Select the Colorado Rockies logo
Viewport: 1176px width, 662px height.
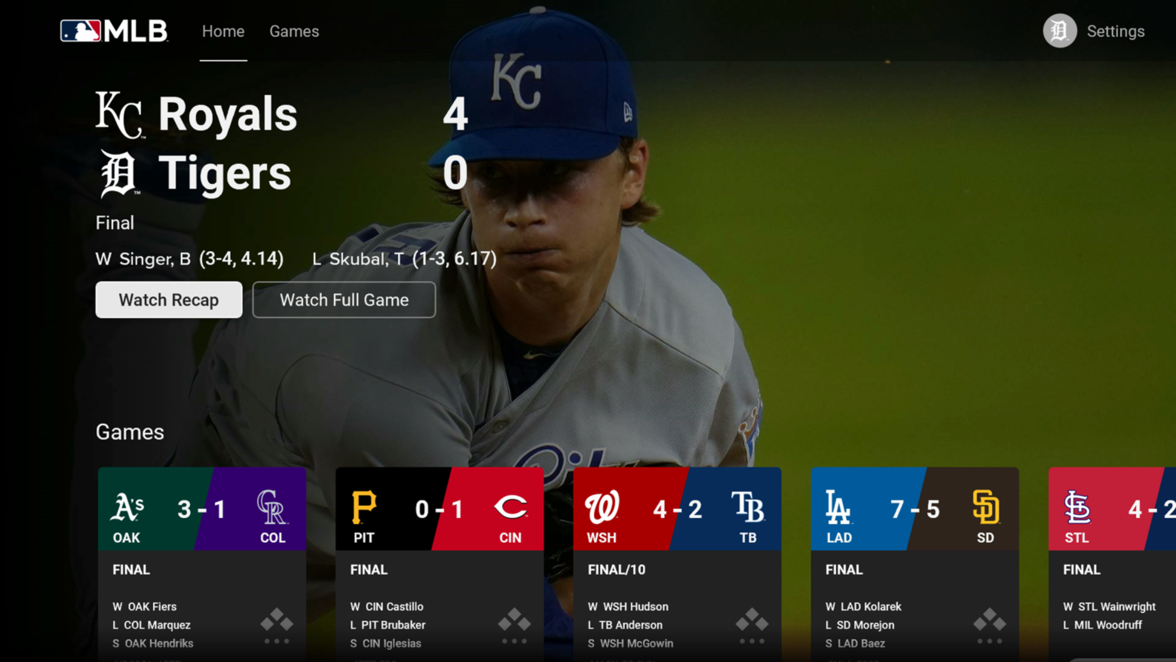(x=272, y=507)
